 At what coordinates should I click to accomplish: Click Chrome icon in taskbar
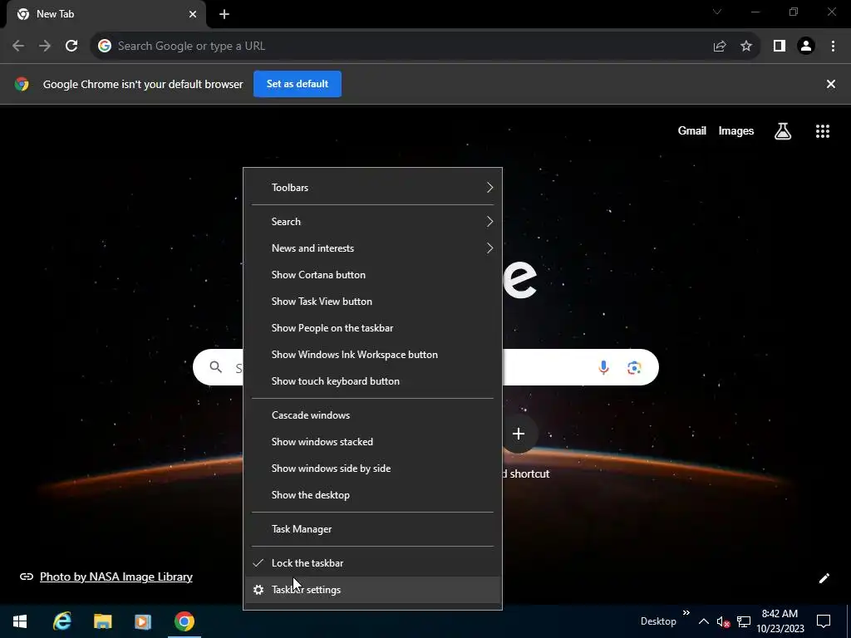184,621
